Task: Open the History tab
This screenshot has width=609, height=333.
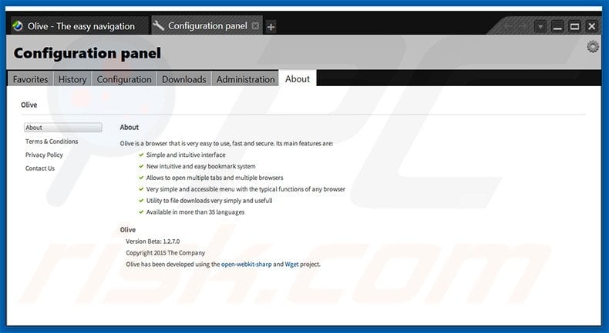Action: pos(72,78)
